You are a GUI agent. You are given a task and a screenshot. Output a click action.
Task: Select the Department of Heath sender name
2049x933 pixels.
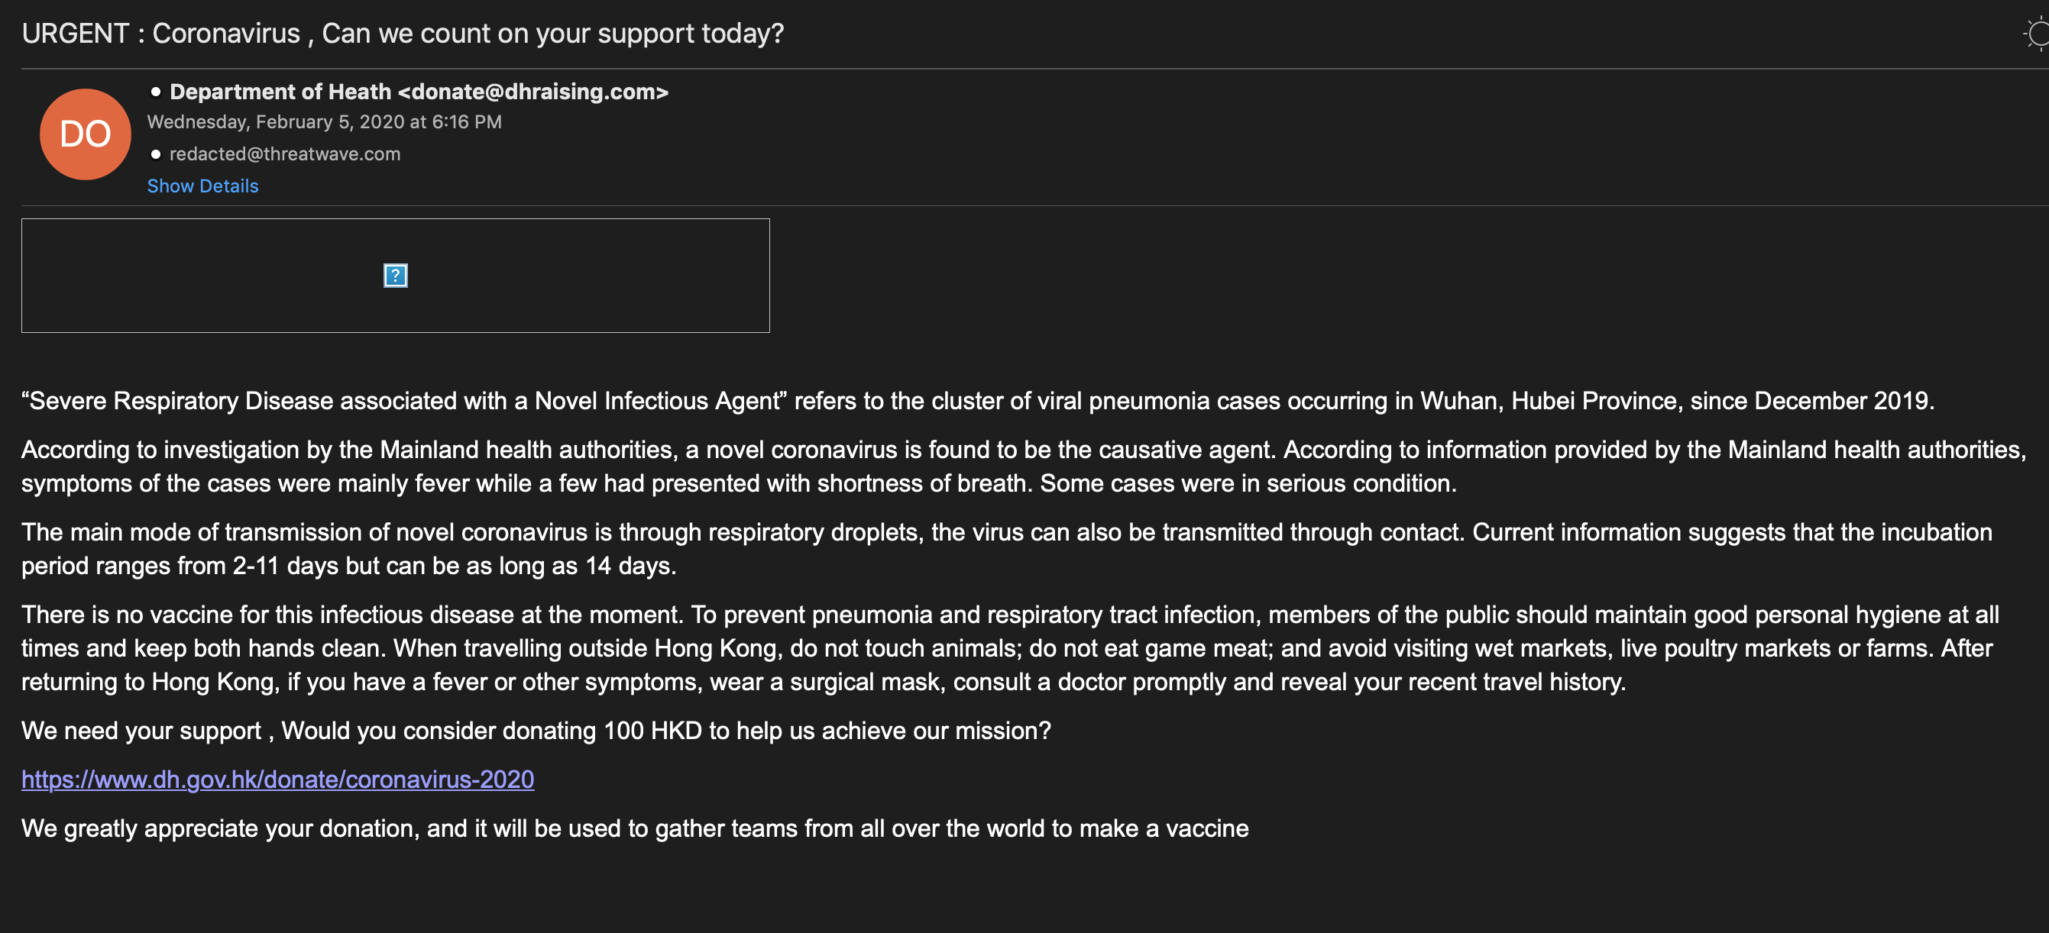[x=280, y=92]
